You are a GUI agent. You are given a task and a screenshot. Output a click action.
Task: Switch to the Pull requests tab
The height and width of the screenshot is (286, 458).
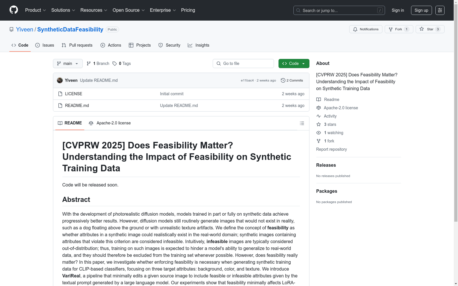(x=77, y=45)
